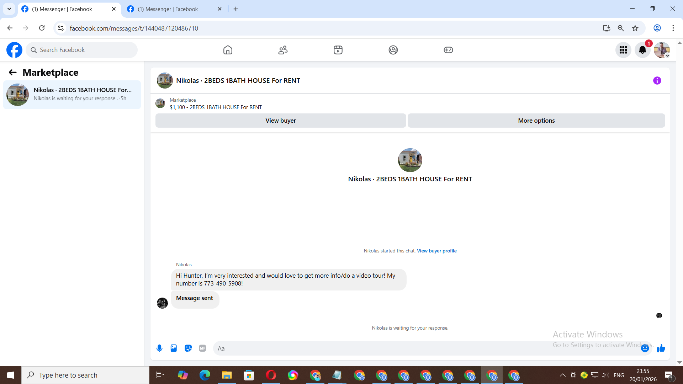Open the Gaming controller icon
The width and height of the screenshot is (683, 384).
tap(448, 50)
